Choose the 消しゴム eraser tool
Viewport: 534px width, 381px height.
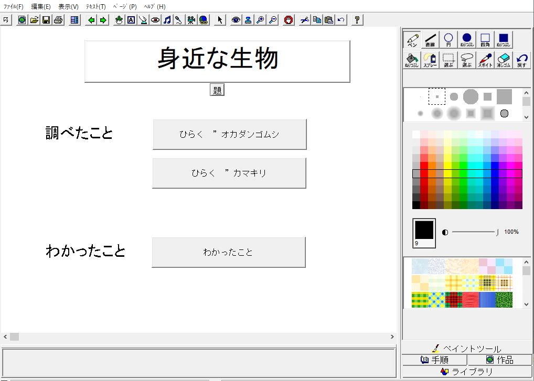503,60
